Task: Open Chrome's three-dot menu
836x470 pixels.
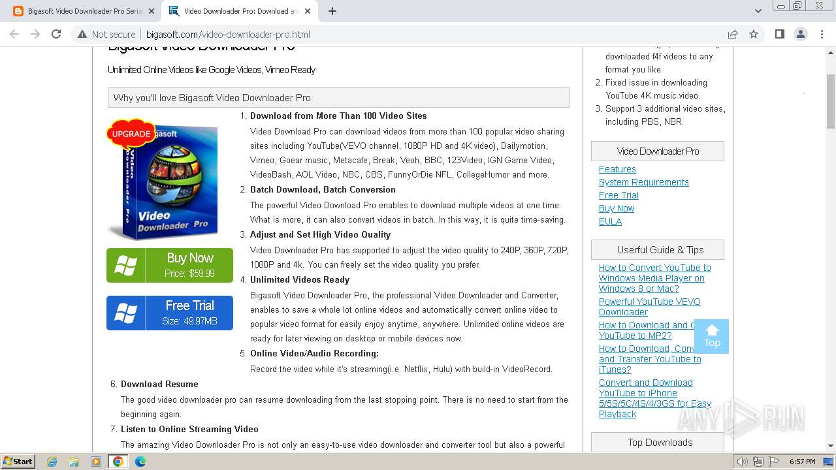Action: click(822, 34)
